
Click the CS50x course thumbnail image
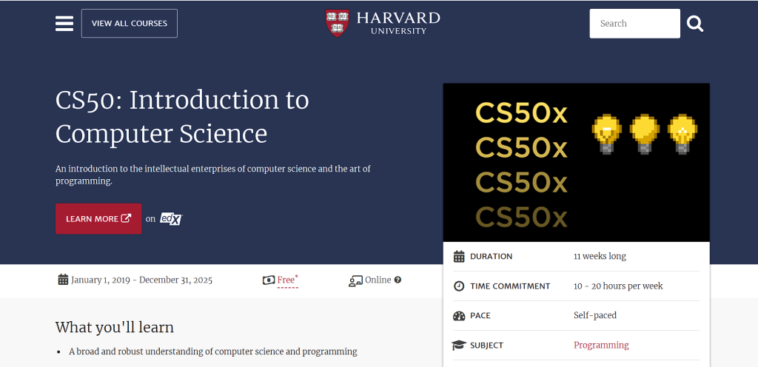pyautogui.click(x=576, y=162)
